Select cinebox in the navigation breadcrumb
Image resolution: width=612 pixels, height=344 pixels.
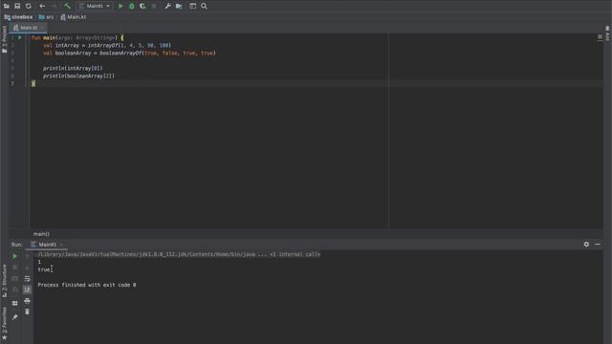[19, 17]
